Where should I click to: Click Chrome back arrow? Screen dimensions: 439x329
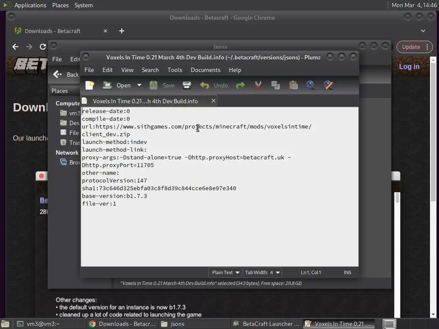pos(15,47)
